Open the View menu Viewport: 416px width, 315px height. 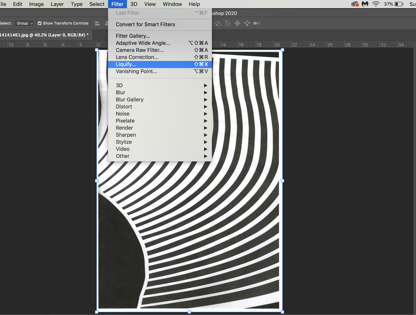[x=150, y=4]
